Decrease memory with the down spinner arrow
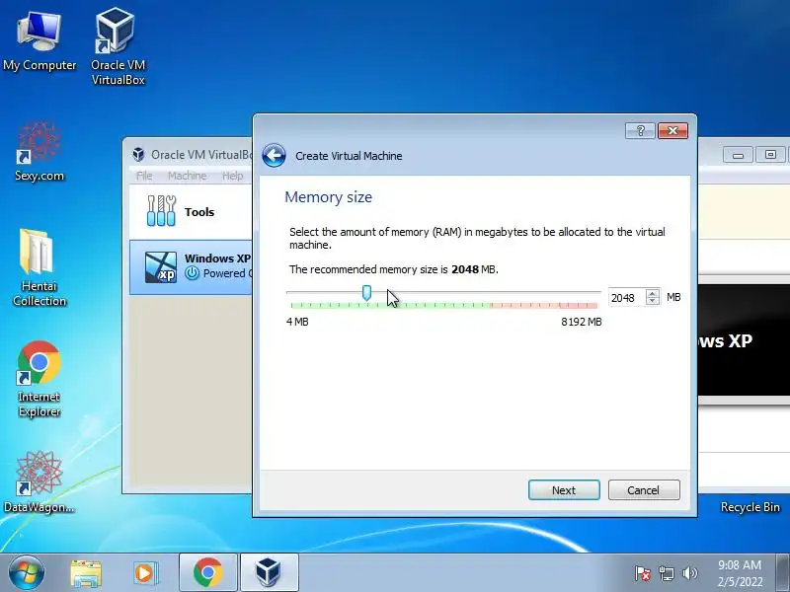790x592 pixels. point(653,302)
